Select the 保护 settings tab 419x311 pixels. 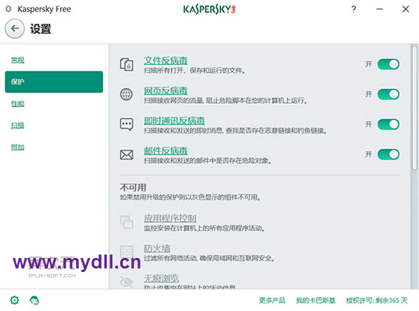click(x=54, y=82)
